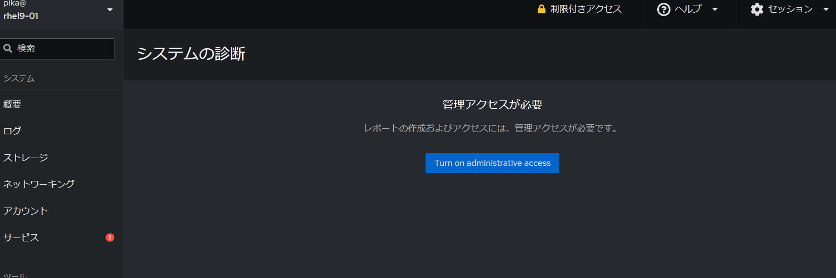The height and width of the screenshot is (278, 836).
Task: Click the lock icon for limited access
Action: 542,9
